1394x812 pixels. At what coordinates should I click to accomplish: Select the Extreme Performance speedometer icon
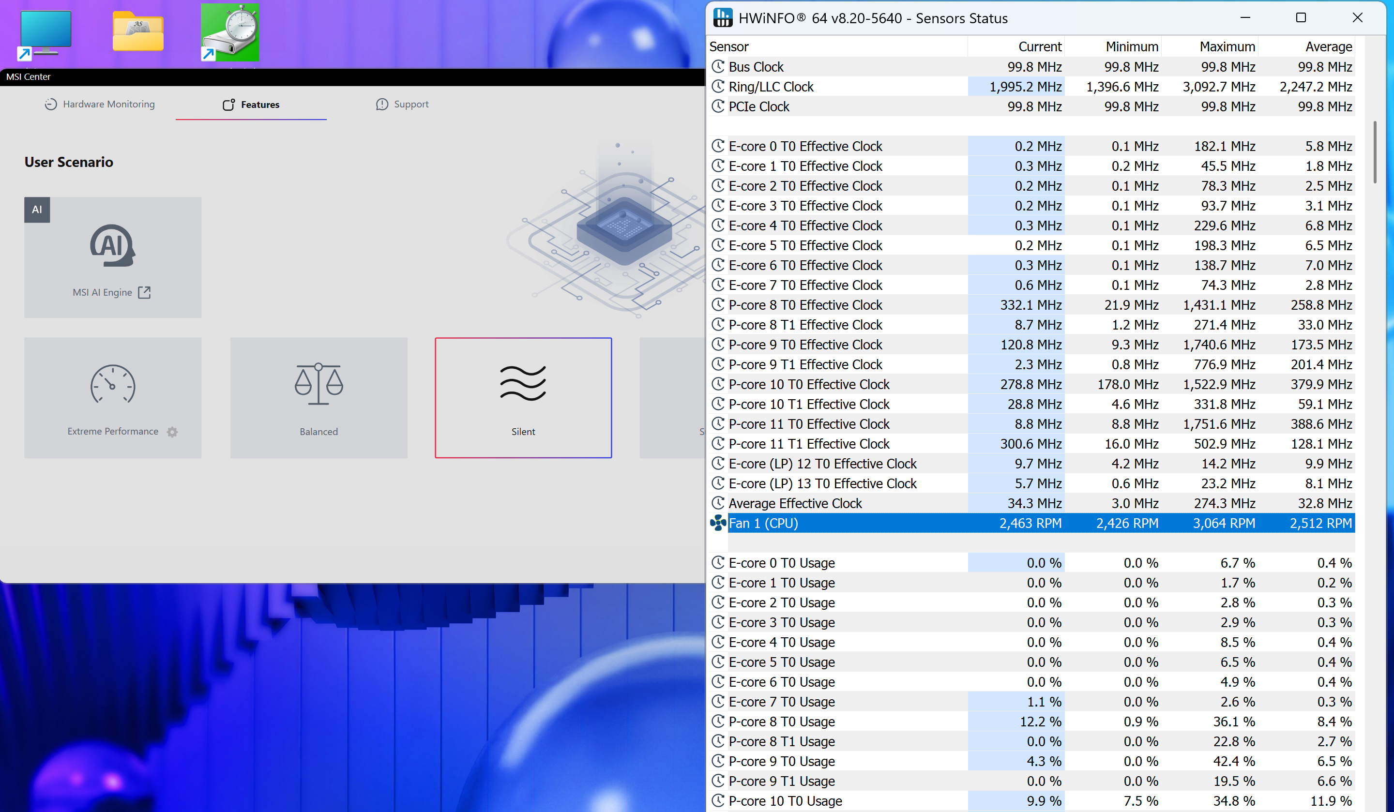pos(113,384)
